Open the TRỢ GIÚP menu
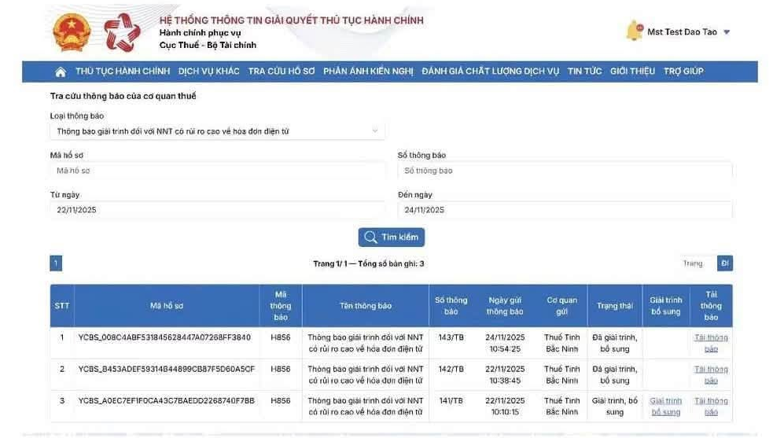784x438 pixels. (x=683, y=72)
